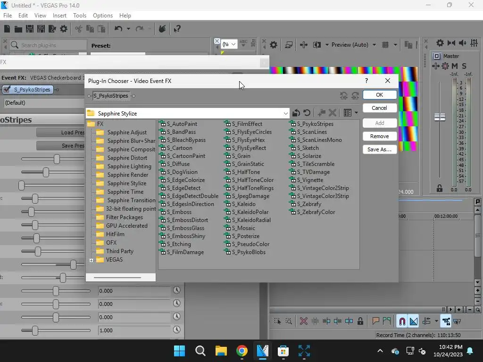Open the Sapphire Stylize folder dropdown

[285, 113]
